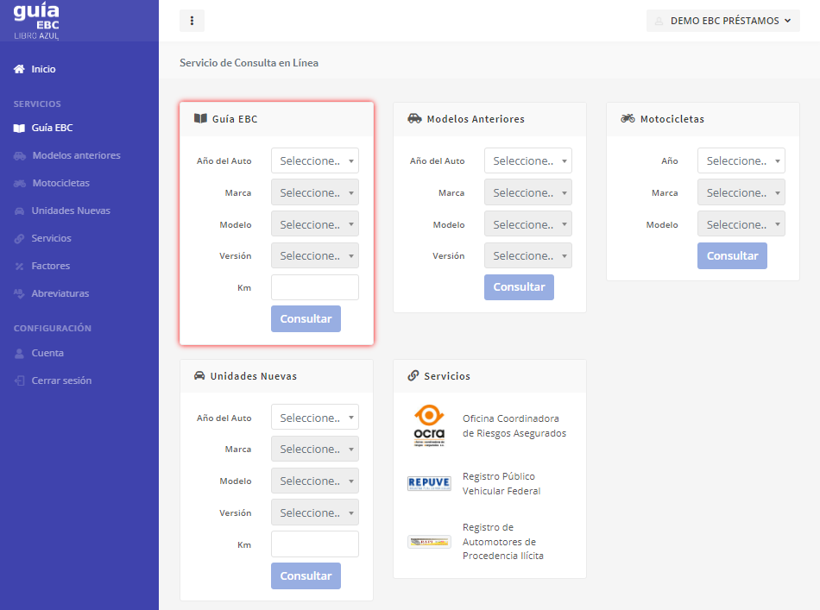
Task: Click the padlock-style icon beside Cerrar sesión
Action: click(x=19, y=380)
